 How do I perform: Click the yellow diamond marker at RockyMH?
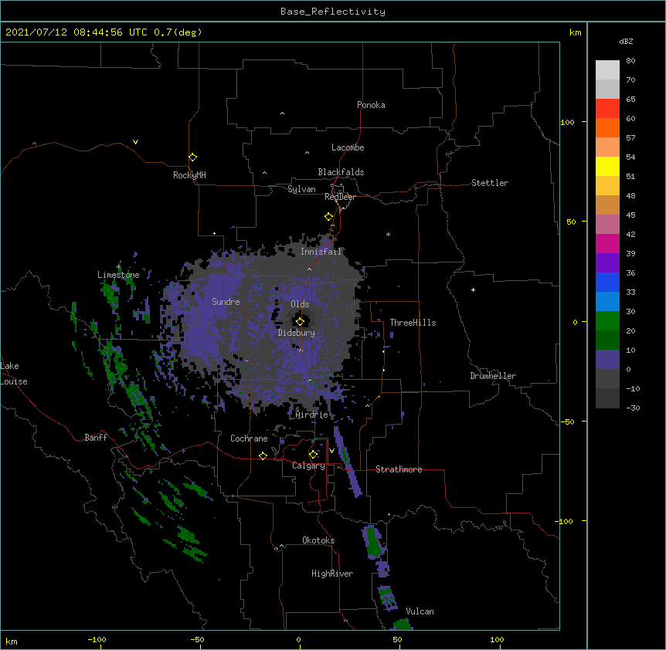point(192,157)
